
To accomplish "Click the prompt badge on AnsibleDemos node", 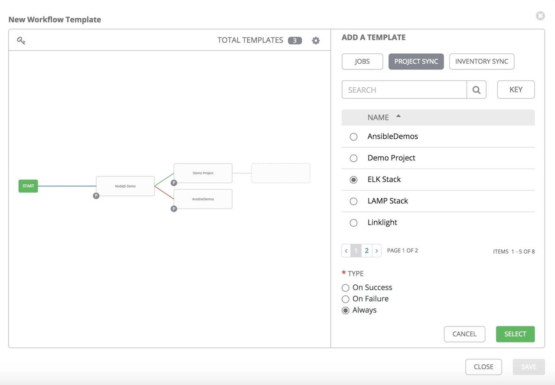I will 173,209.
